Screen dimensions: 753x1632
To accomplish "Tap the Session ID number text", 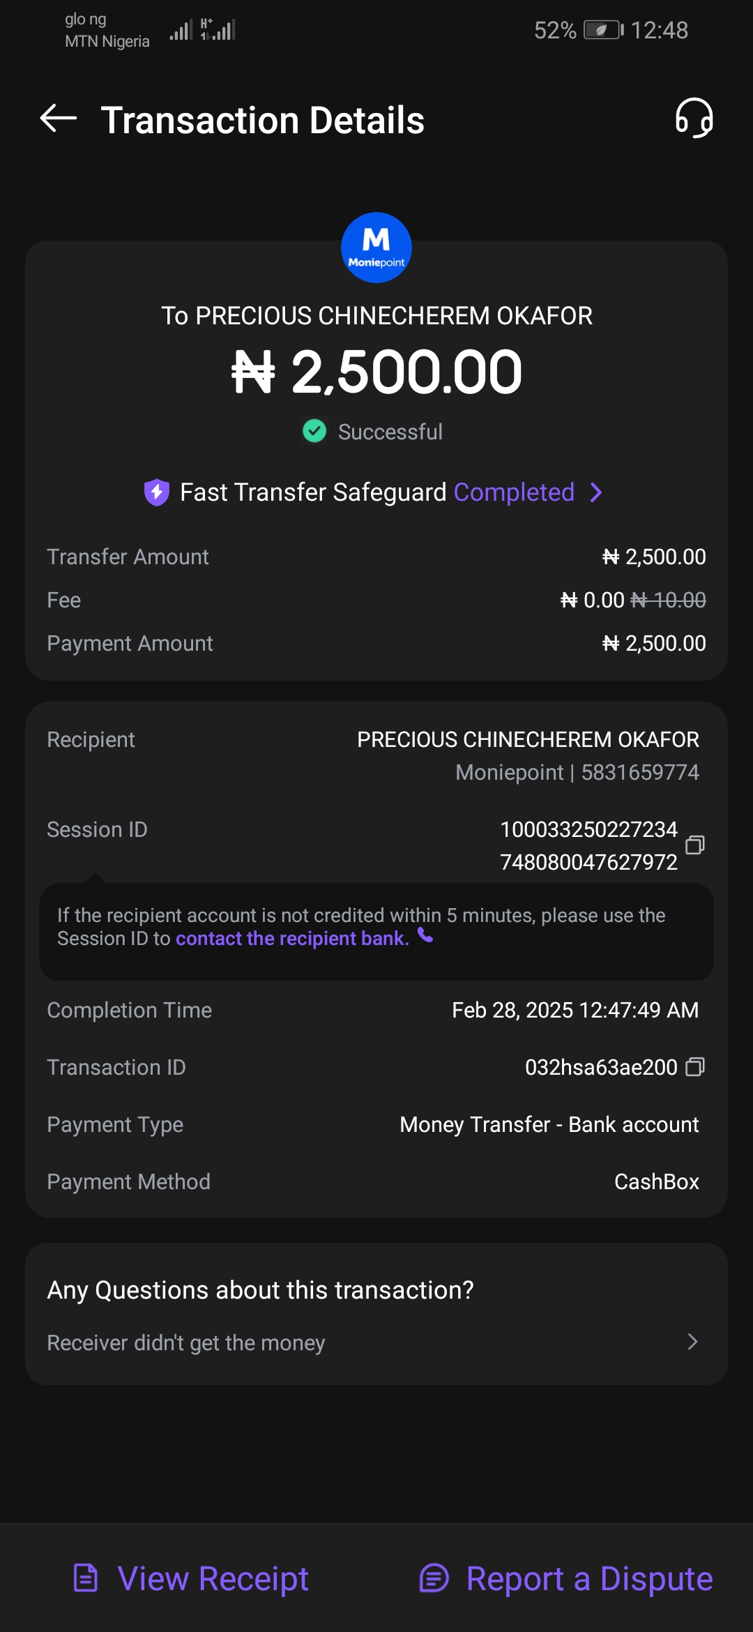I will (588, 845).
